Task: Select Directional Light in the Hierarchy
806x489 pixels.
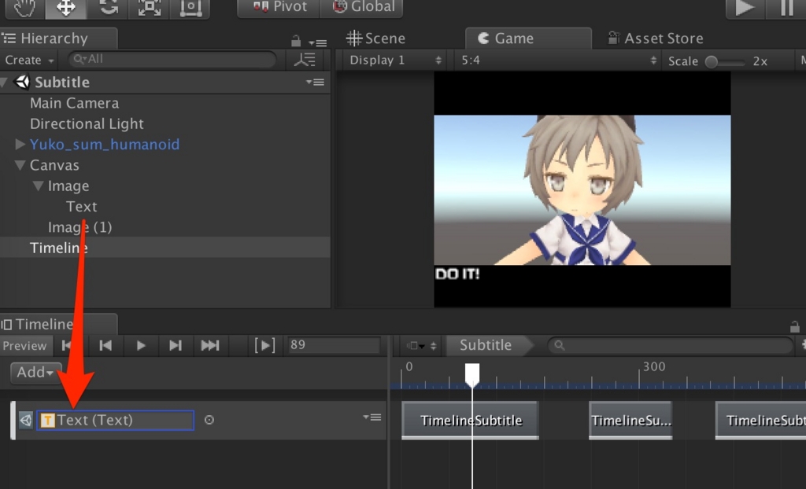Action: [x=87, y=123]
